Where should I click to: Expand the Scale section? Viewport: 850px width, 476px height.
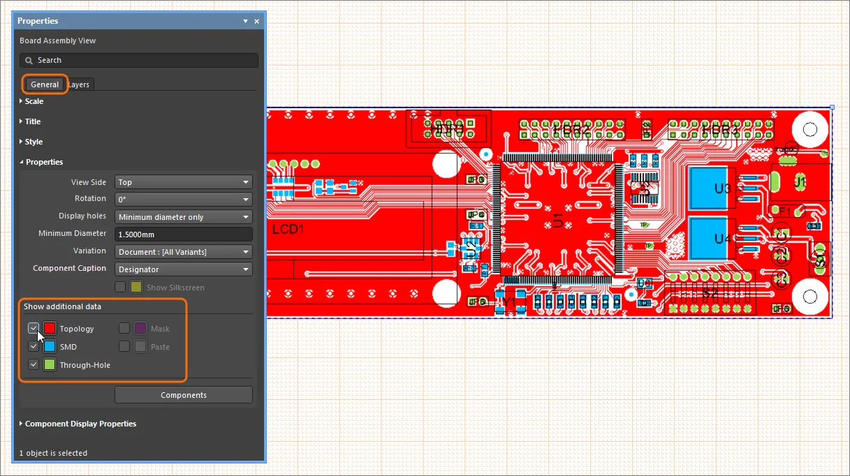point(31,101)
